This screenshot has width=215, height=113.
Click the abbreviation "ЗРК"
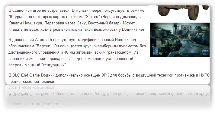105,75
